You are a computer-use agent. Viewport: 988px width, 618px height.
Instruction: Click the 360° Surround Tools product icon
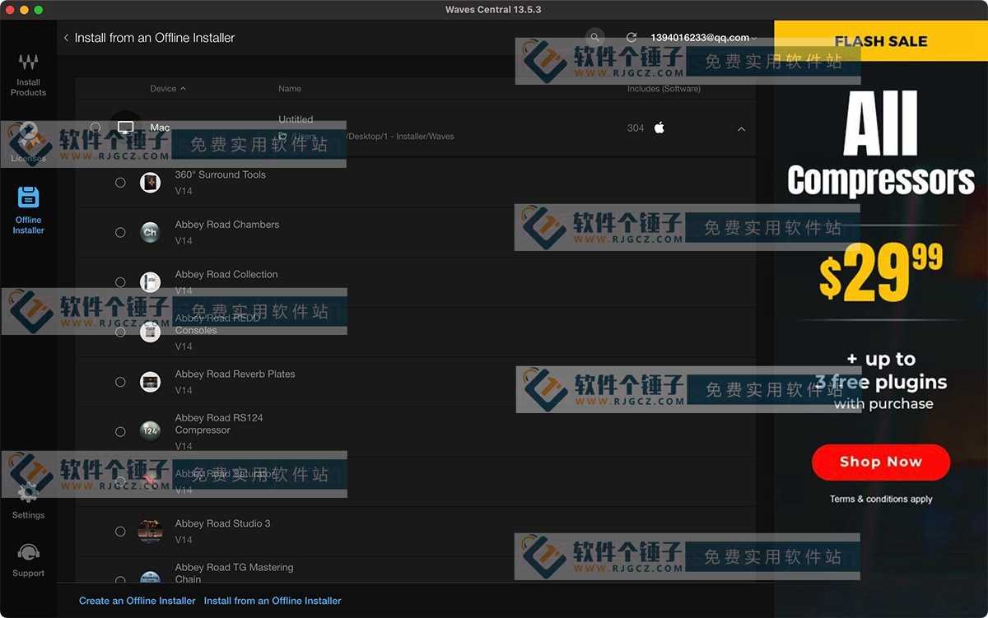click(x=150, y=183)
